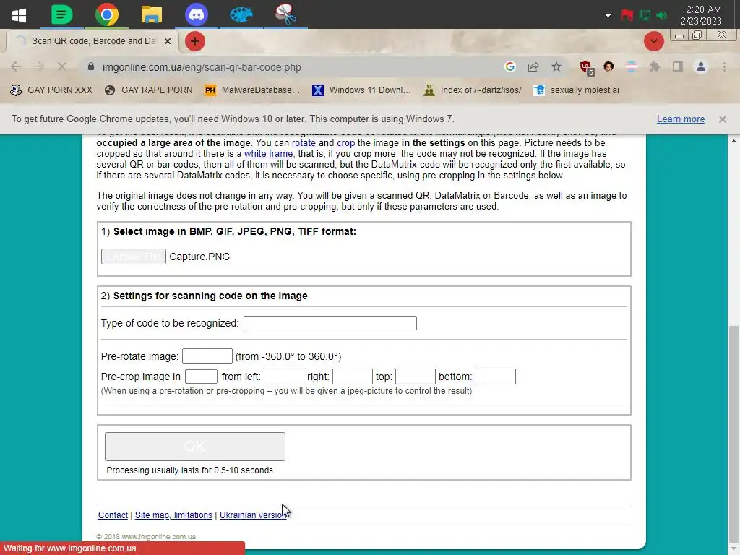Close the Scan QR code tab
This screenshot has height=555, width=740.
(x=167, y=41)
